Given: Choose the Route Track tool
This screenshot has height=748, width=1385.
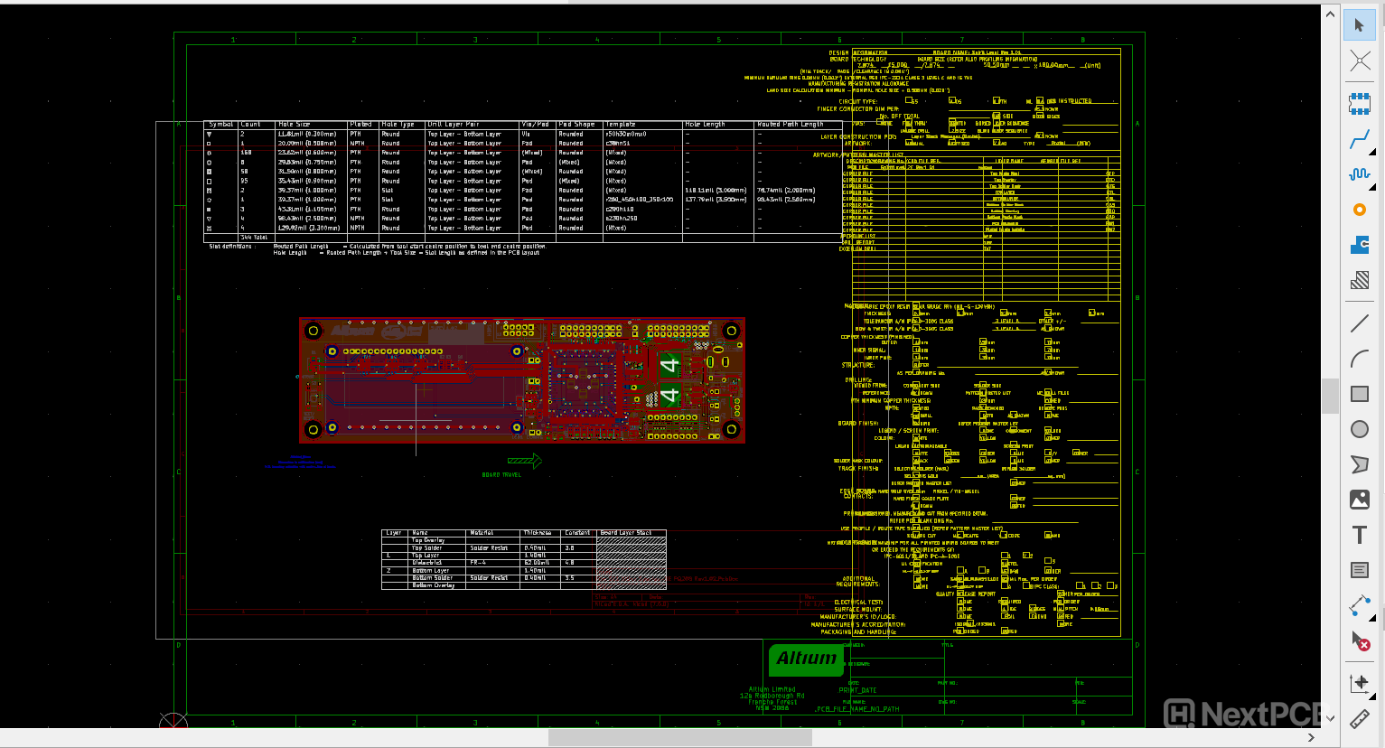Looking at the screenshot, I should point(1360,139).
